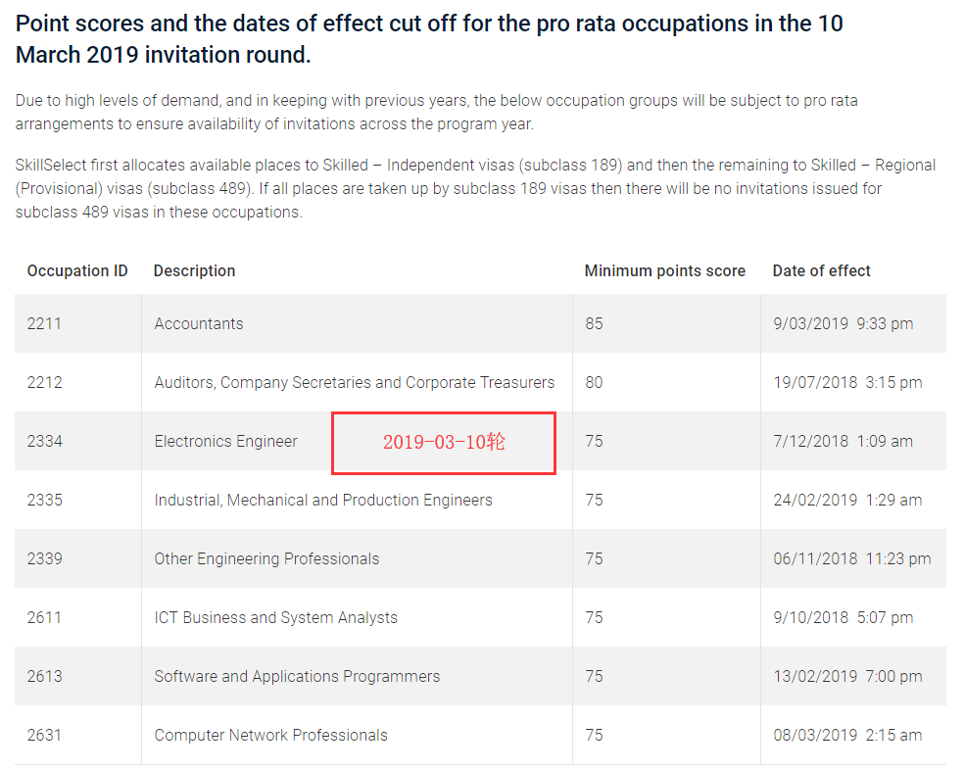Click Computer Network Professionals description

tap(270, 735)
